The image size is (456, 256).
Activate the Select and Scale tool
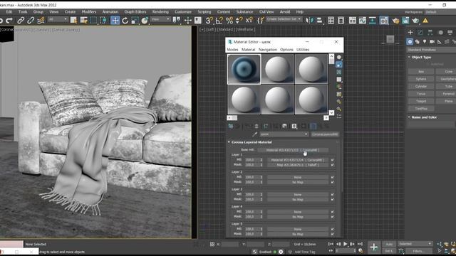pyautogui.click(x=135, y=21)
